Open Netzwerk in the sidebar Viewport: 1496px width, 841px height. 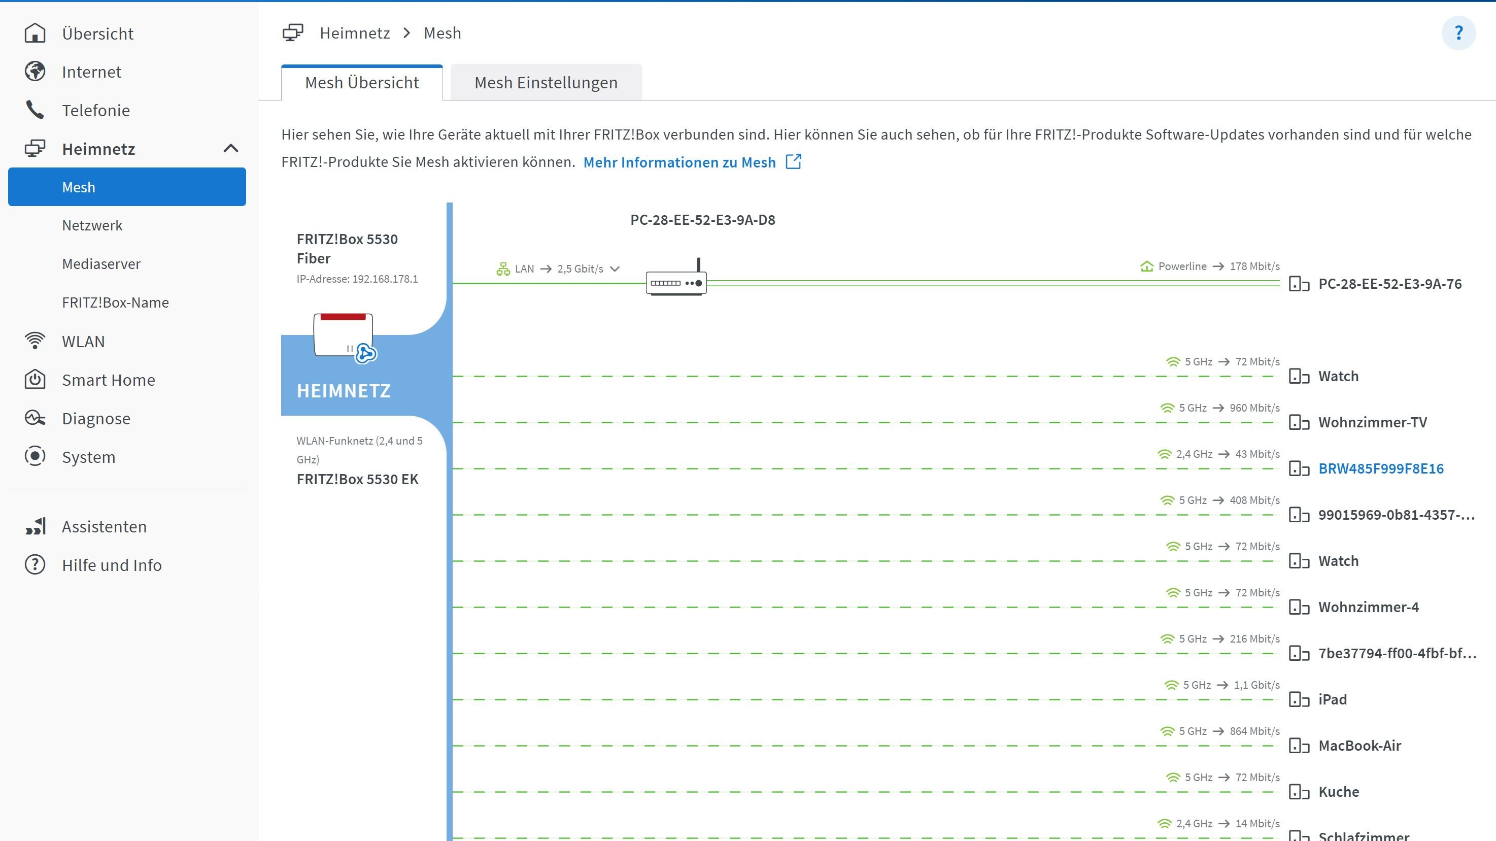click(x=92, y=225)
